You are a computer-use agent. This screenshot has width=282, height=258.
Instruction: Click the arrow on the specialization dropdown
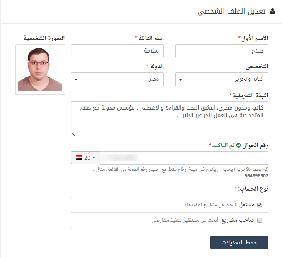point(180,79)
